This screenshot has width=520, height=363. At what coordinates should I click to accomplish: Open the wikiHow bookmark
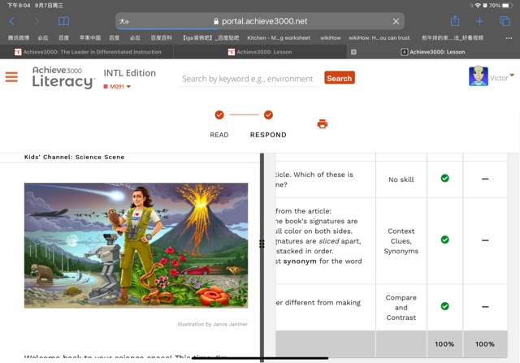point(331,38)
